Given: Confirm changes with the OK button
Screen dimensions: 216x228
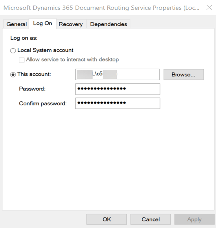Looking at the screenshot, I should tap(107, 219).
